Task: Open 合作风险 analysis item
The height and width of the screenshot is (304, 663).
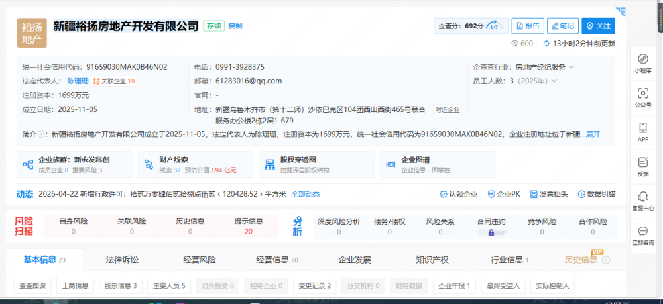Action: [x=593, y=227]
